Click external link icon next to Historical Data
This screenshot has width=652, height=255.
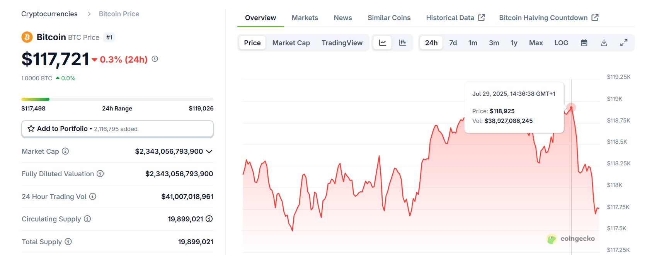click(481, 17)
